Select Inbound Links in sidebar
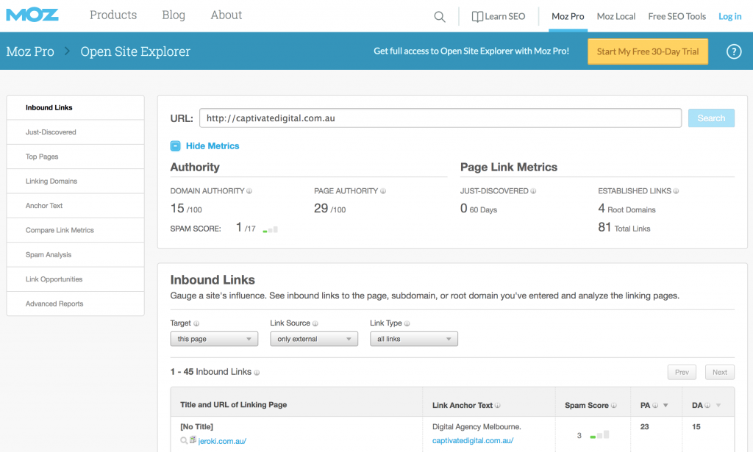This screenshot has height=452, width=753. tap(76, 107)
